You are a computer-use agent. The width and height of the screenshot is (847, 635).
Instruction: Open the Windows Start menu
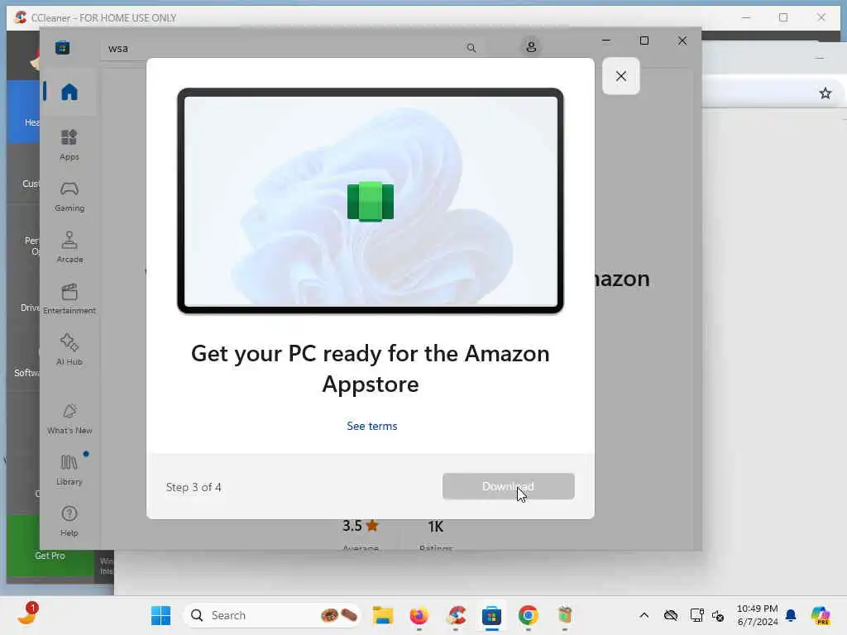(160, 615)
